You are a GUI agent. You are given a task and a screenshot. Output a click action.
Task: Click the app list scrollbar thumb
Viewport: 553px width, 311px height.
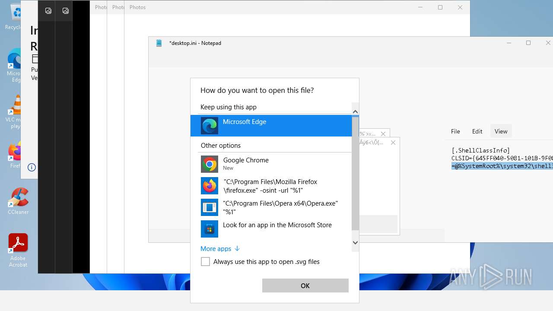[355, 173]
